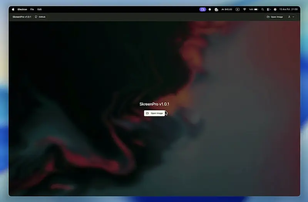Image resolution: width=308 pixels, height=202 pixels.
Task: Open the Electron app menu
Action: (22, 9)
